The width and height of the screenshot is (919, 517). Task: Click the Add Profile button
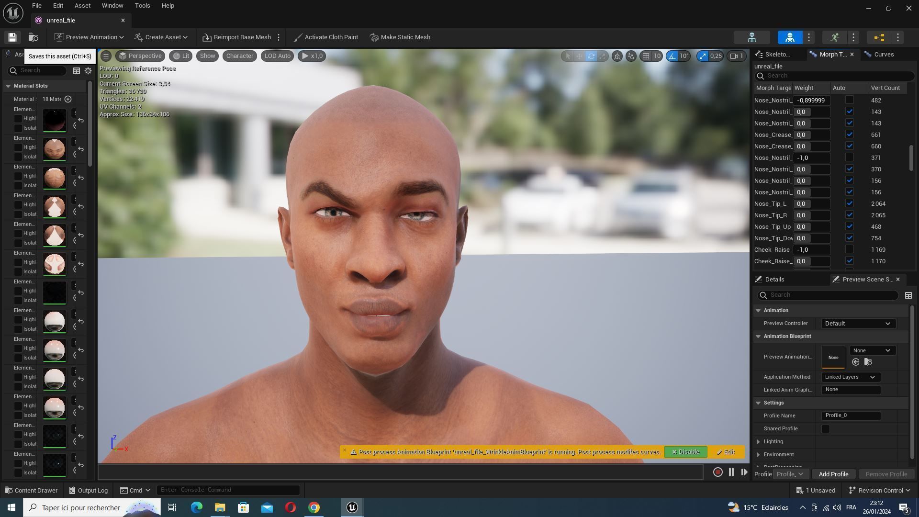pos(833,474)
